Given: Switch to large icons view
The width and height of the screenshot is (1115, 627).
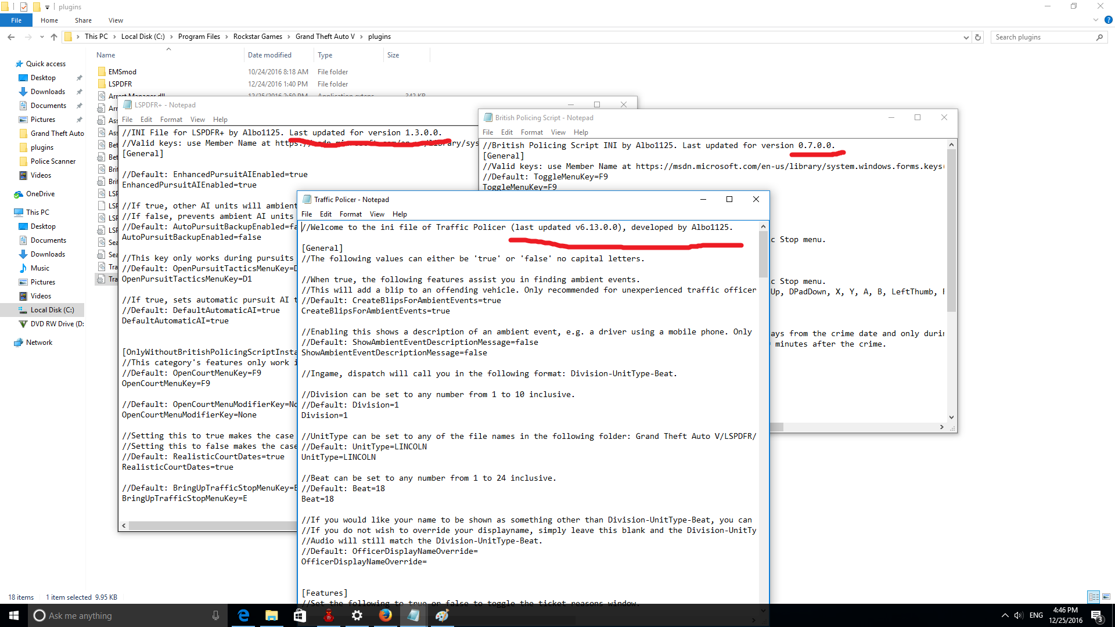Looking at the screenshot, I should pyautogui.click(x=1106, y=597).
